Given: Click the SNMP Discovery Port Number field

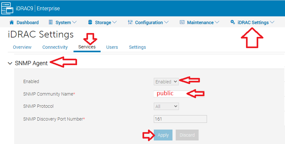Looking at the screenshot, I should tap(180, 119).
